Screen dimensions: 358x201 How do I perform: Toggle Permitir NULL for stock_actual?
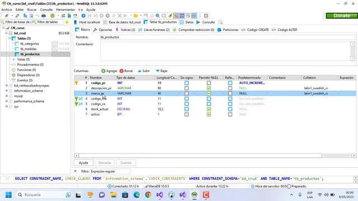tap(209, 109)
